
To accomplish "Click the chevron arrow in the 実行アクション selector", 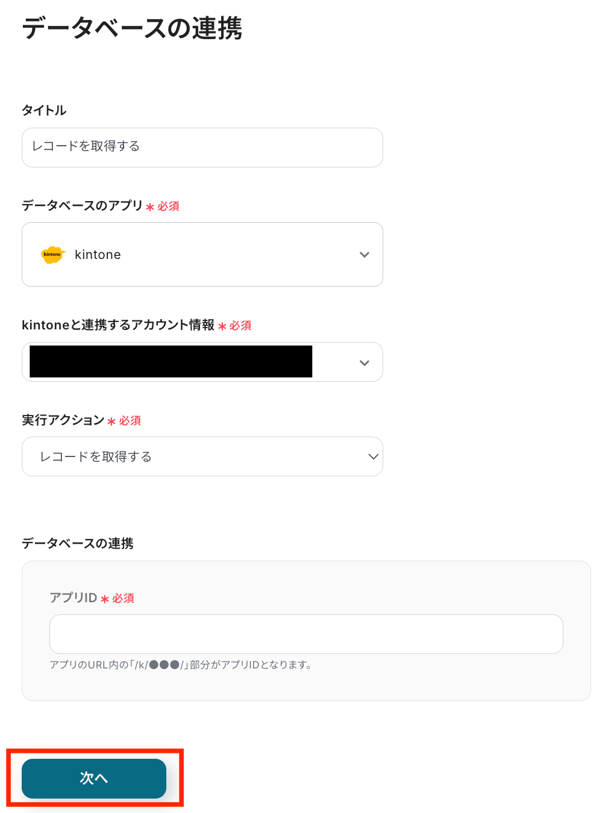I will click(x=373, y=456).
